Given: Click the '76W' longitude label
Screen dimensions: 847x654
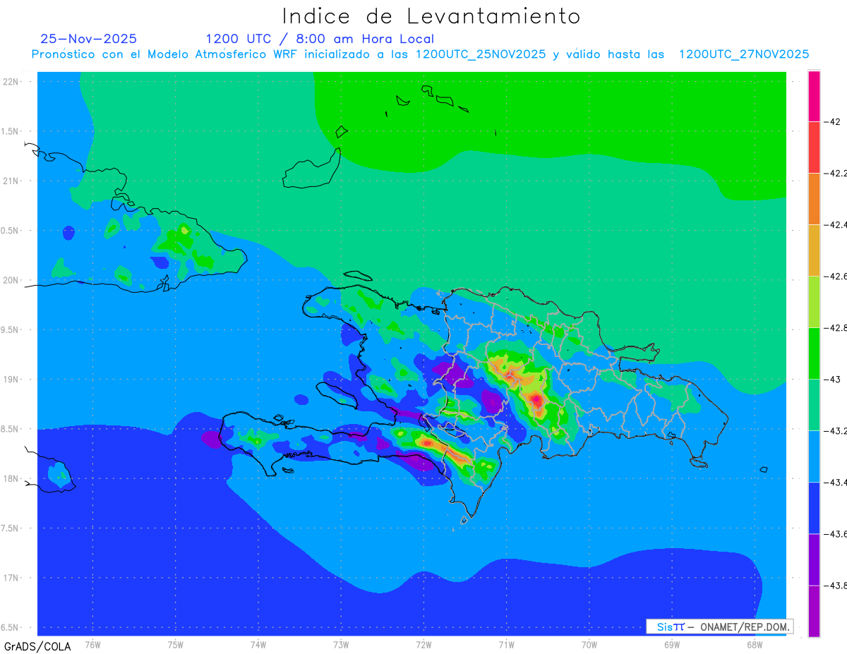Looking at the screenshot, I should tap(92, 645).
